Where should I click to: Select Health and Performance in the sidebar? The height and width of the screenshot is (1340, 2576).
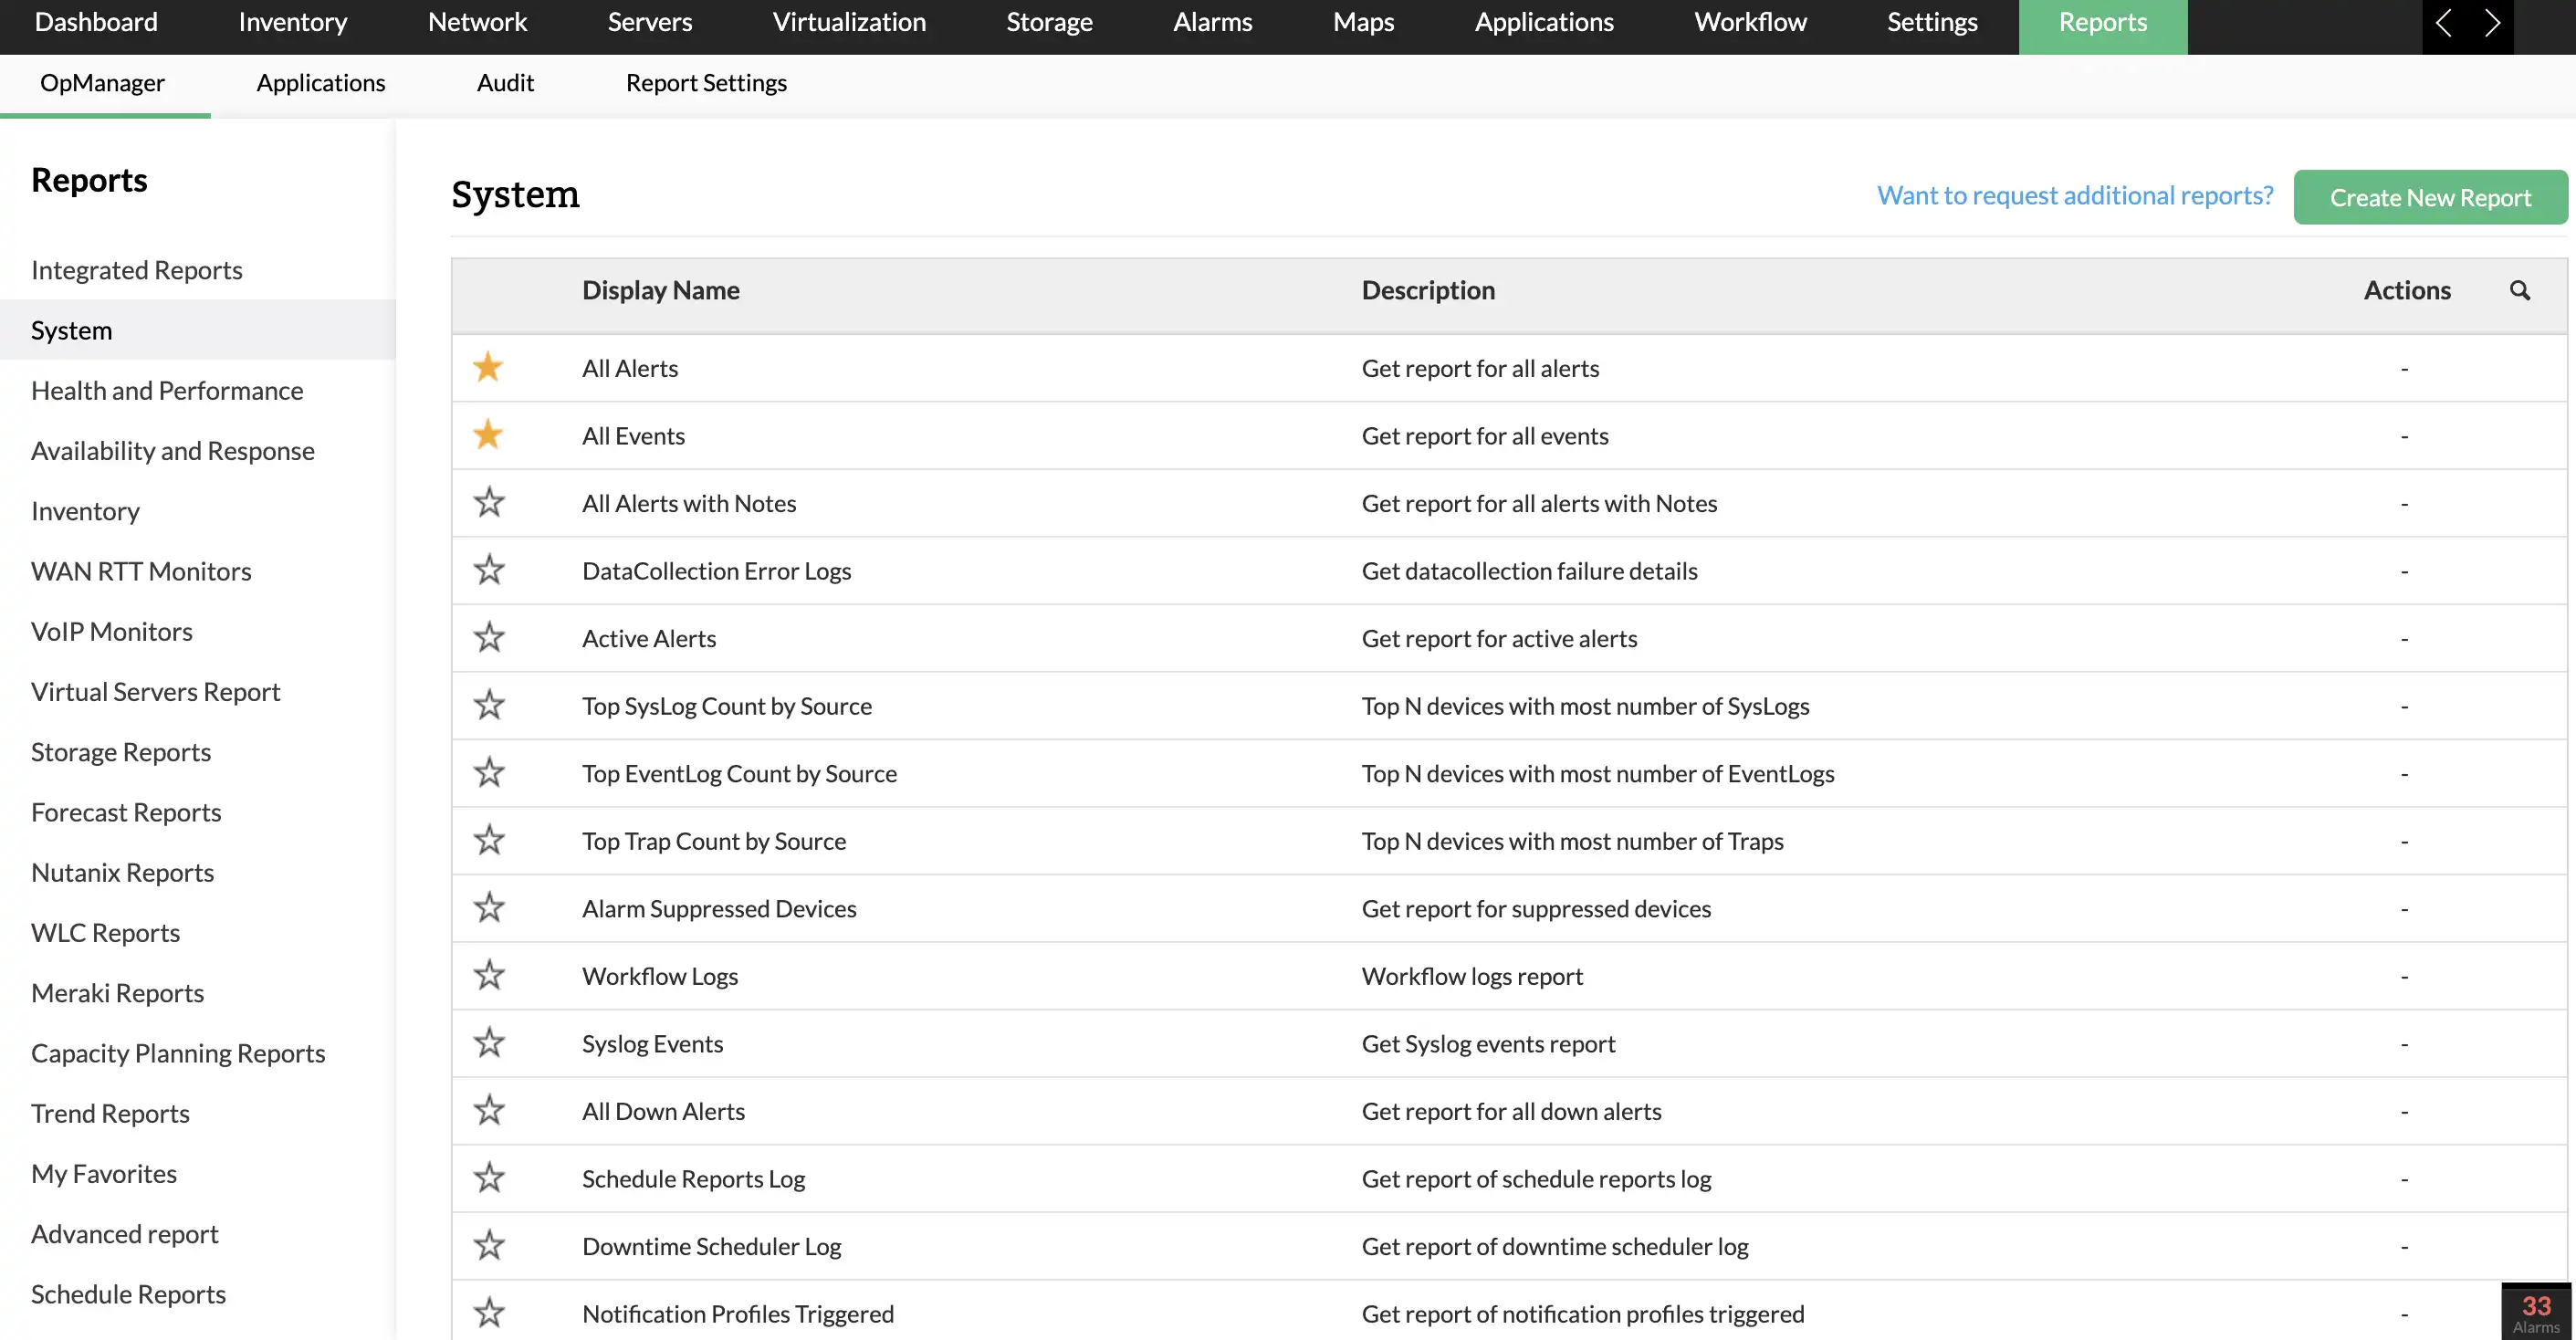167,390
